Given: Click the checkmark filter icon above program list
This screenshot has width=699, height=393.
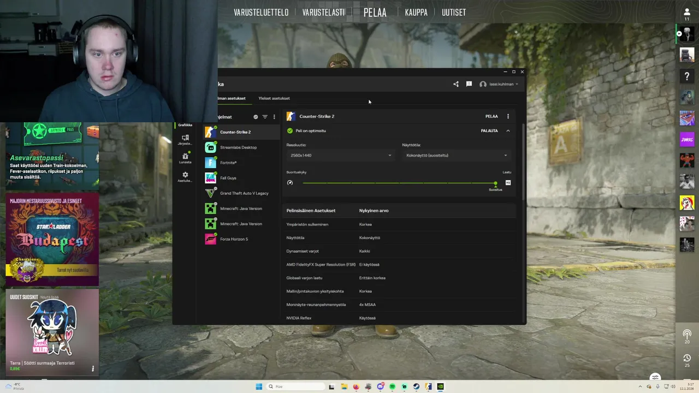Looking at the screenshot, I should tap(256, 117).
